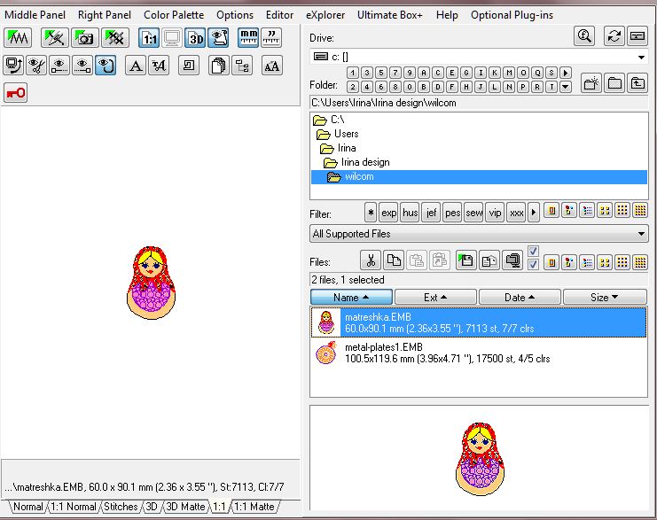Image resolution: width=657 pixels, height=520 pixels.
Task: Select the Users folder in tree
Action: [x=346, y=134]
